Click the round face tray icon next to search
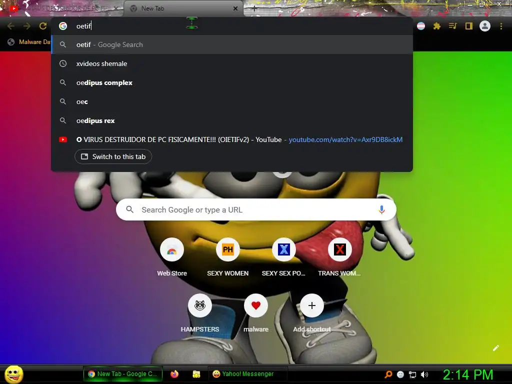 400,374
